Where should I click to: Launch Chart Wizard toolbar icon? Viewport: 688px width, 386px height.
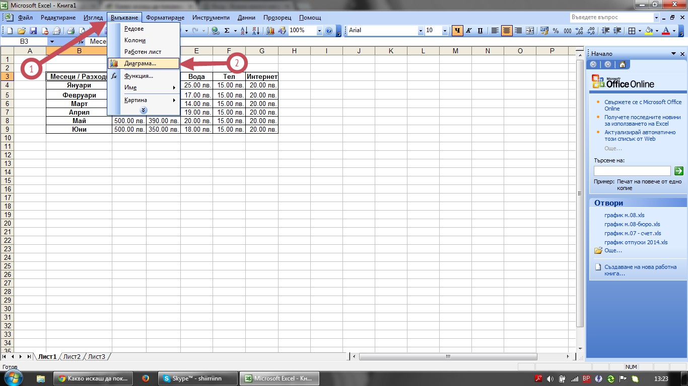[x=270, y=31]
